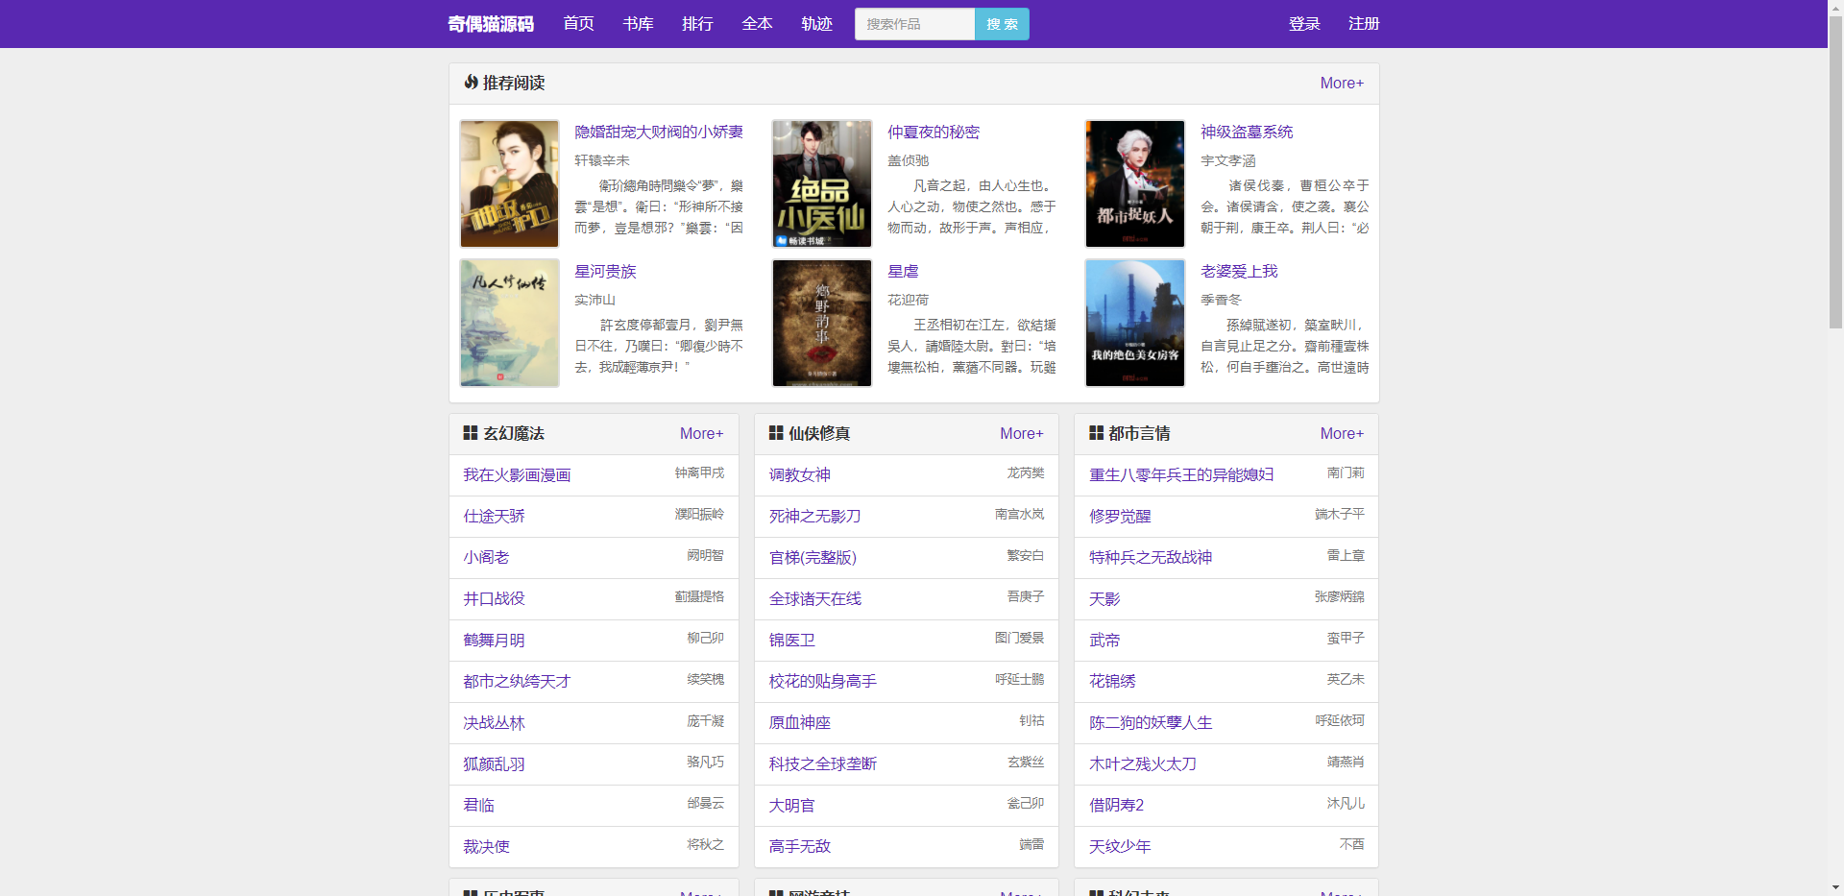The width and height of the screenshot is (1844, 896).
Task: Click the 注册 register link
Action: [1364, 24]
